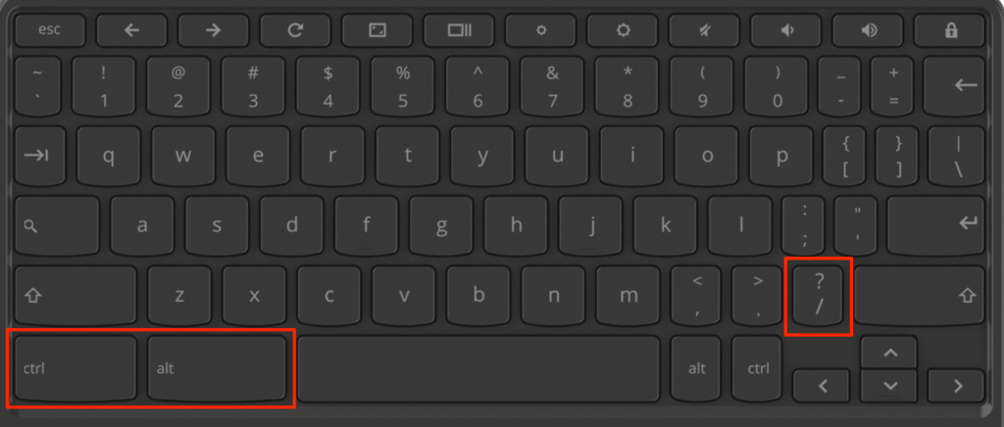Image resolution: width=1004 pixels, height=427 pixels.
Task: Tap the back arrow key in top row
Action: 131,30
